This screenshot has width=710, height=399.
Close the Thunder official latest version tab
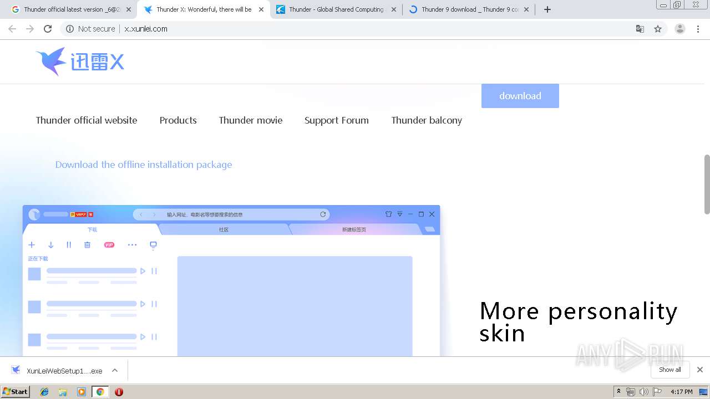pos(129,9)
